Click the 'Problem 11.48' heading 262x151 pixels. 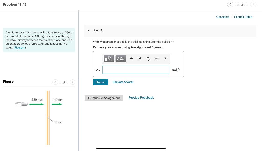pyautogui.click(x=15, y=5)
